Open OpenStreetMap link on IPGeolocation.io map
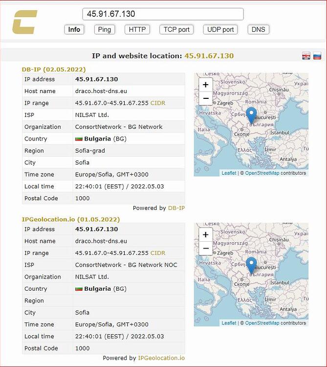 click(x=262, y=323)
